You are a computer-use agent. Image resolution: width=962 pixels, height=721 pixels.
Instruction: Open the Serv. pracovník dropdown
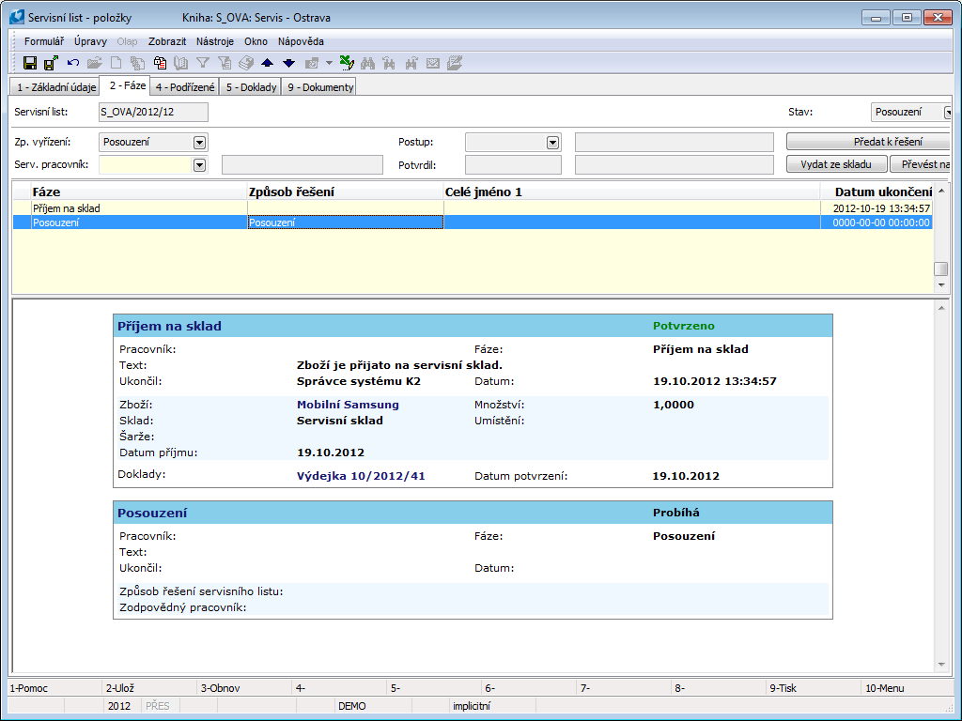tap(199, 165)
